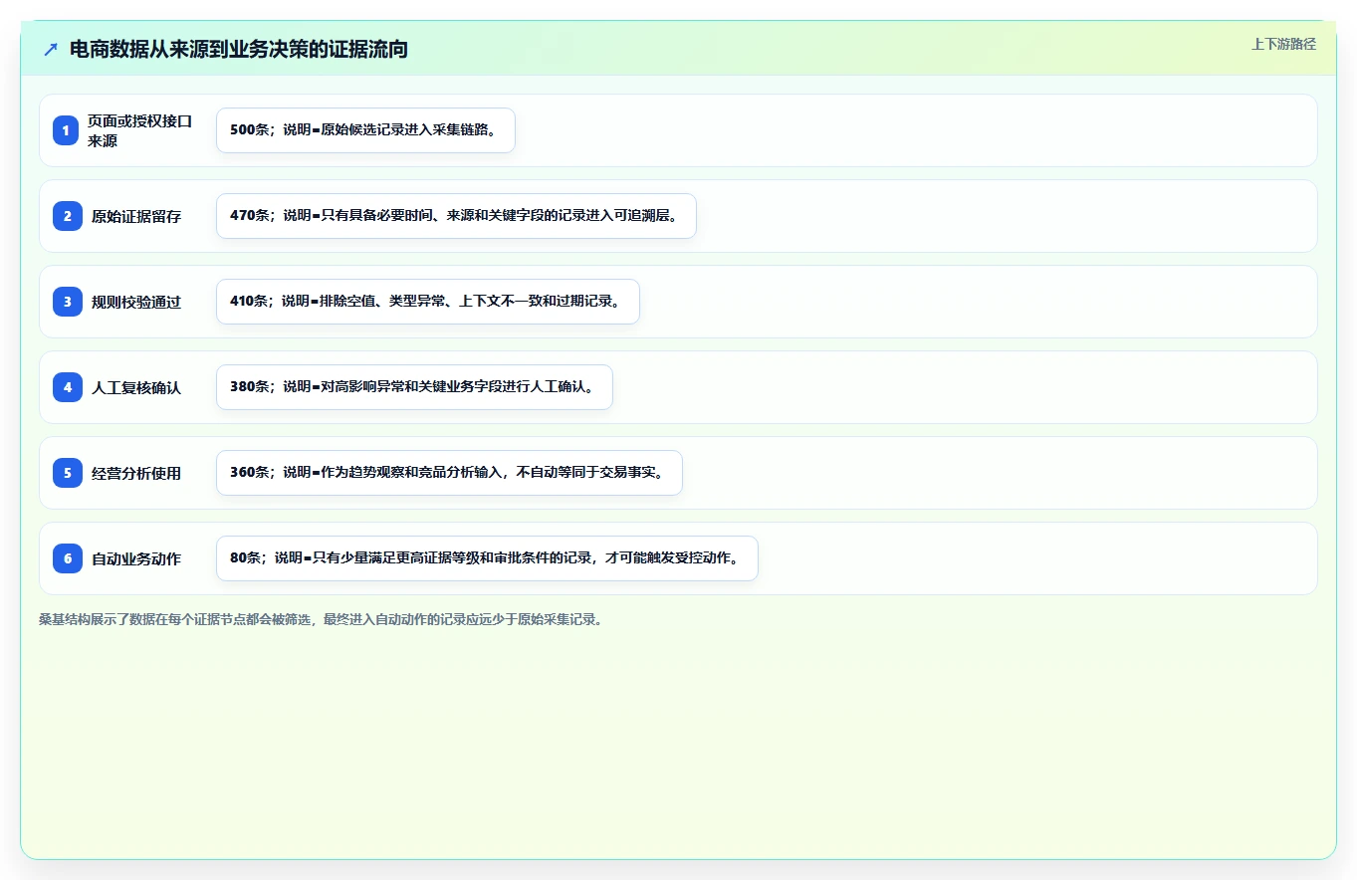Select step badge 1 for 页面或授权接口来源
This screenshot has width=1357, height=880.
(x=66, y=130)
